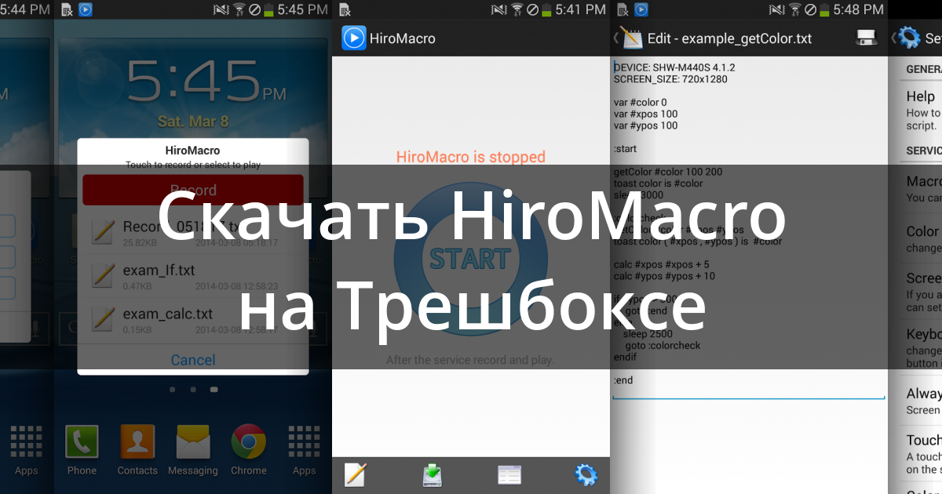Place cursor on 'var #ypos 100' line
This screenshot has height=494, width=942.
pyautogui.click(x=645, y=125)
